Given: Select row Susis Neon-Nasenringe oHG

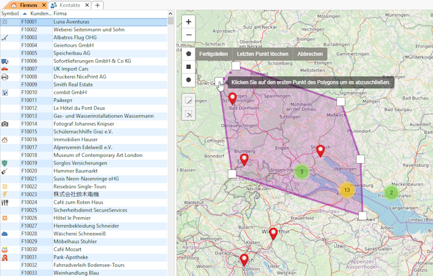Looking at the screenshot, I should (84, 178).
